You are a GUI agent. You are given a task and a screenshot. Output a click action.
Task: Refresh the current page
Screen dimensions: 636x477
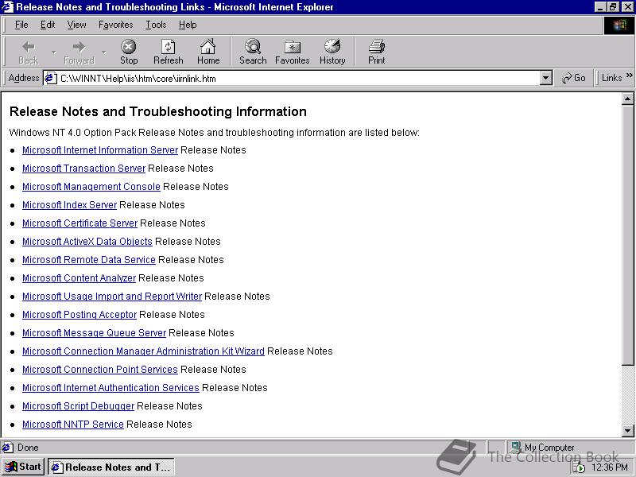coord(168,52)
